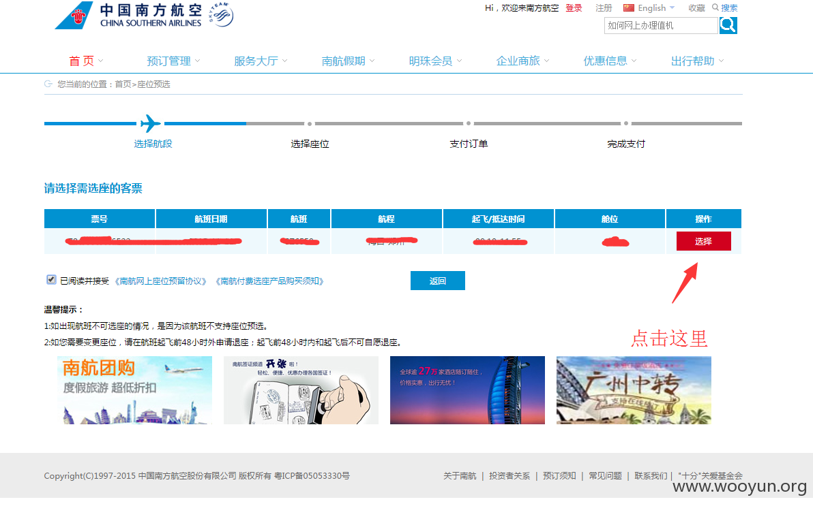Open the 广州中转 banner
This screenshot has height=506, width=813.
pos(634,390)
